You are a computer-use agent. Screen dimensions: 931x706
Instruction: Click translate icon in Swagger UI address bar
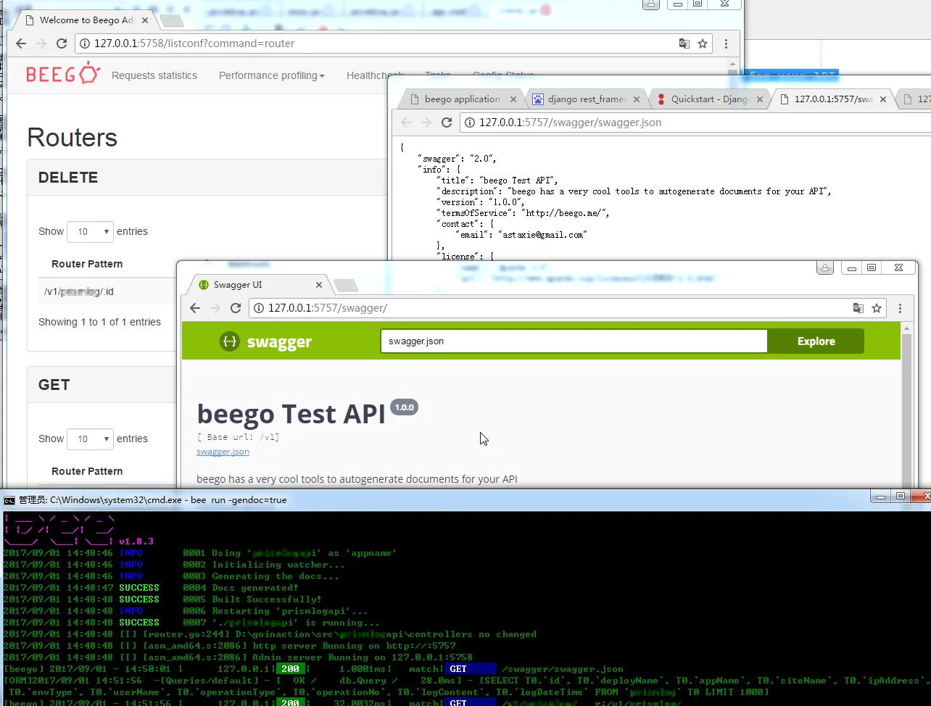(x=858, y=308)
